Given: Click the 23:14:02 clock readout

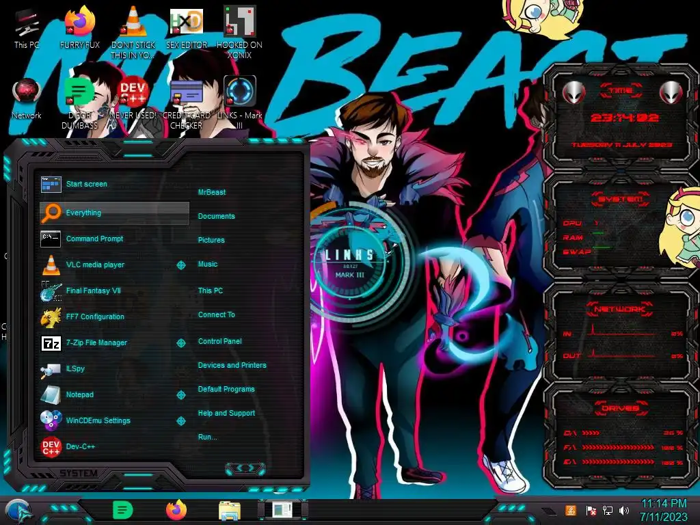Looking at the screenshot, I should pos(624,118).
